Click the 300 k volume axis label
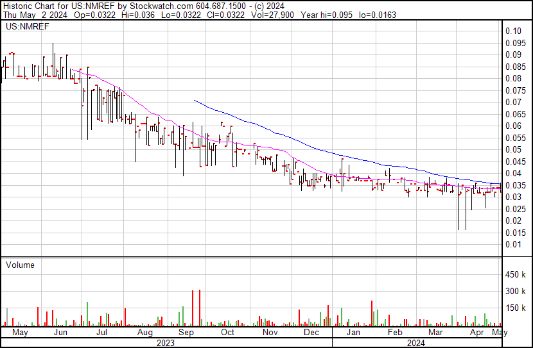The width and height of the screenshot is (533, 348). click(516, 291)
